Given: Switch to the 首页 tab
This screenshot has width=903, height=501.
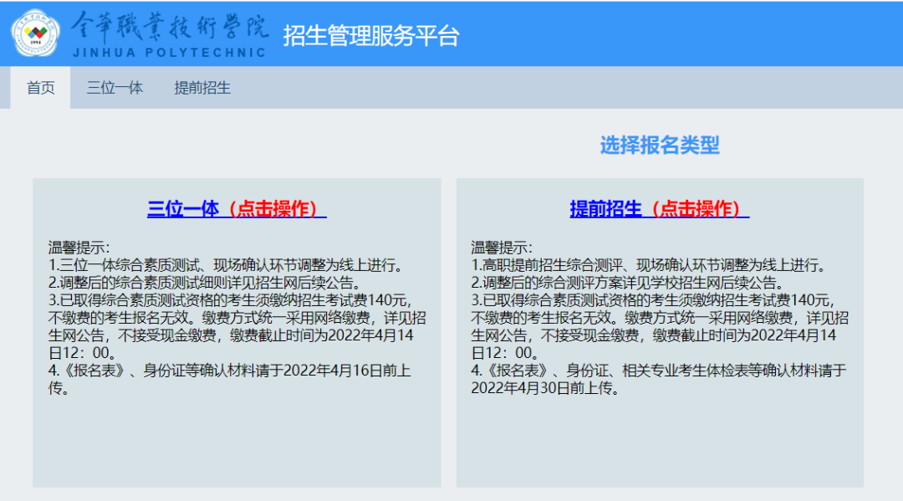Looking at the screenshot, I should click(x=41, y=88).
